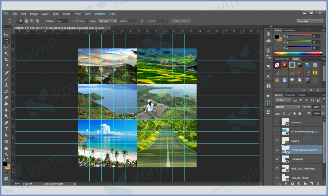The height and width of the screenshot is (196, 328).
Task: Hide the 050871600_142483466 layer eye
Action: [x=277, y=168]
